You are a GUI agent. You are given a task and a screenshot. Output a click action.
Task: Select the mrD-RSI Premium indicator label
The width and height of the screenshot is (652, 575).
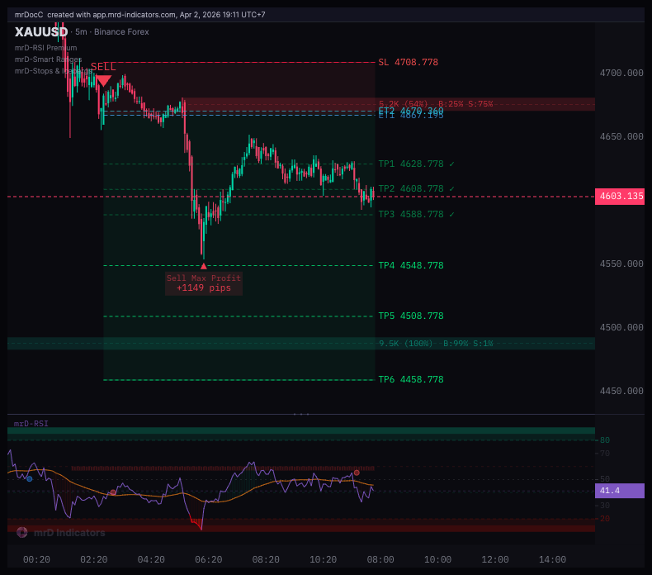click(x=45, y=48)
